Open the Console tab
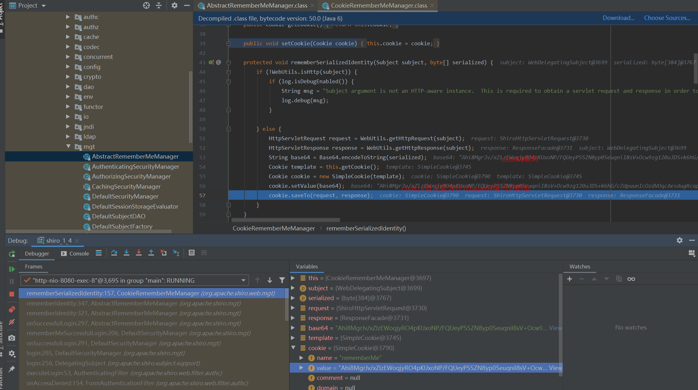Viewport: 698px width, 390px height. 75,254
